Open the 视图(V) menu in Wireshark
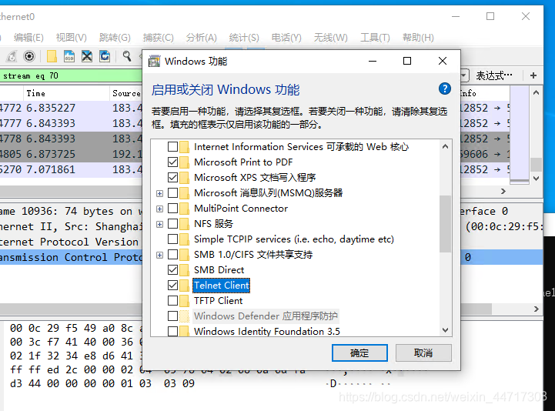 (71, 38)
